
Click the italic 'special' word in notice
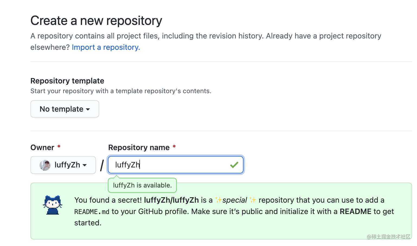tap(235, 200)
